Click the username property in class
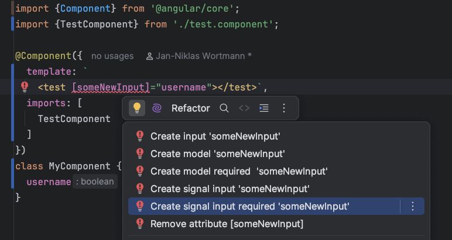 coord(49,182)
